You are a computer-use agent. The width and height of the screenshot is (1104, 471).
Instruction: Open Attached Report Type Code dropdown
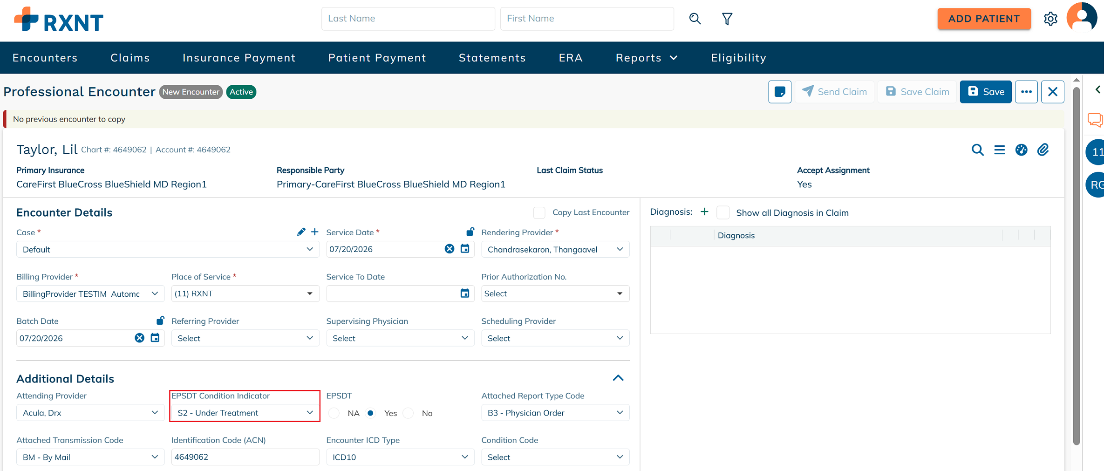555,413
